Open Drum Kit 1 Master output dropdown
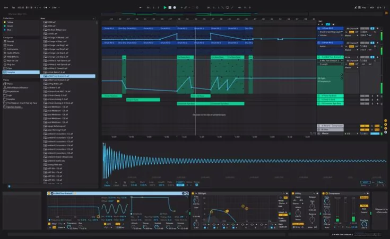390x239 pixels. [x=352, y=36]
